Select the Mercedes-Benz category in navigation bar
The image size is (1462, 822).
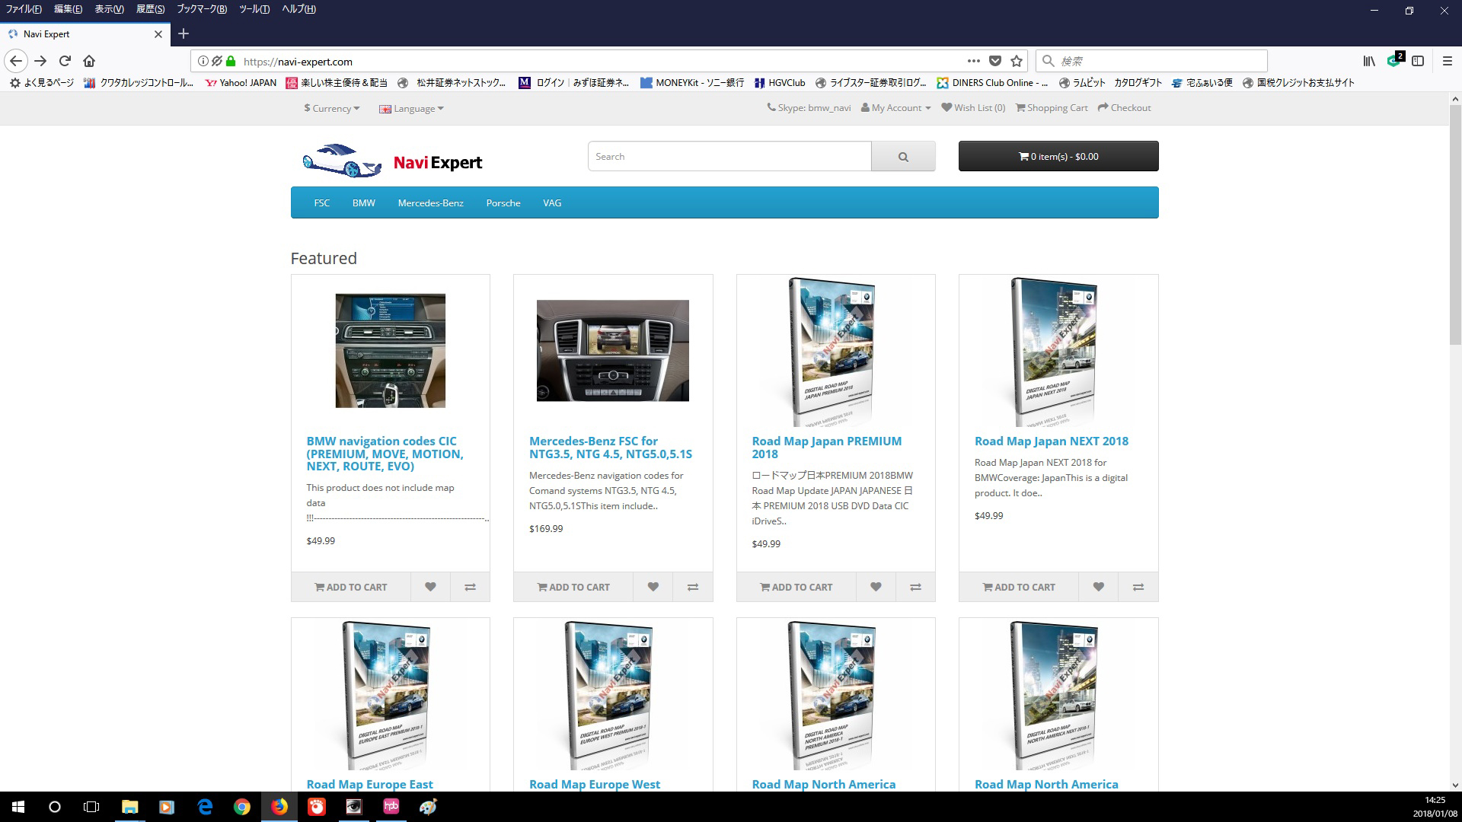point(430,203)
